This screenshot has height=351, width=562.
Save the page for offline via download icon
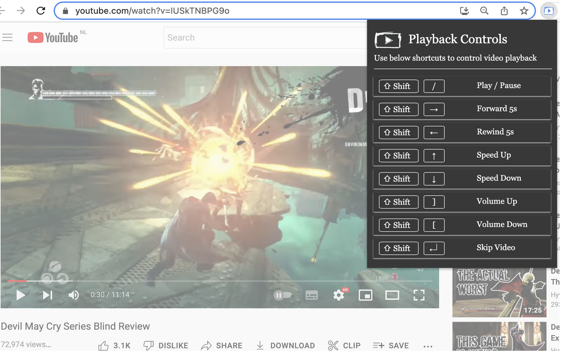(464, 11)
